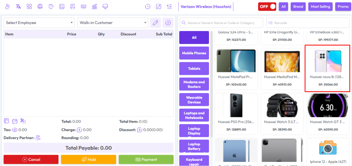
Task: Click the clock icon beside fullscreen icon
Action: 147,7
